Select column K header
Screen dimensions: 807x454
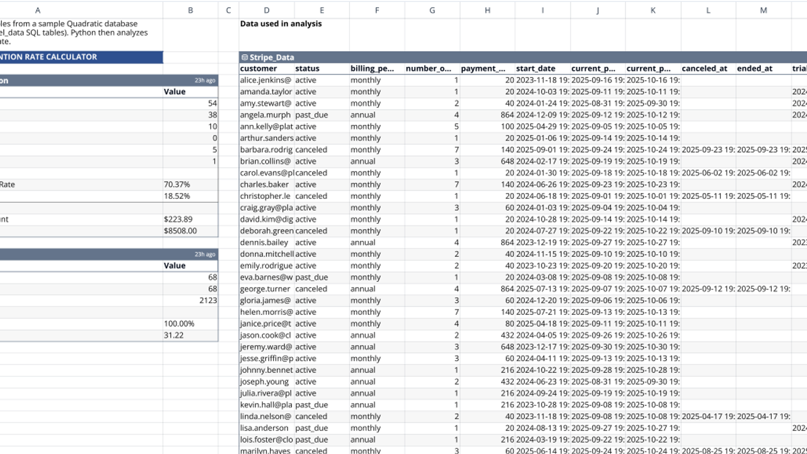point(653,10)
